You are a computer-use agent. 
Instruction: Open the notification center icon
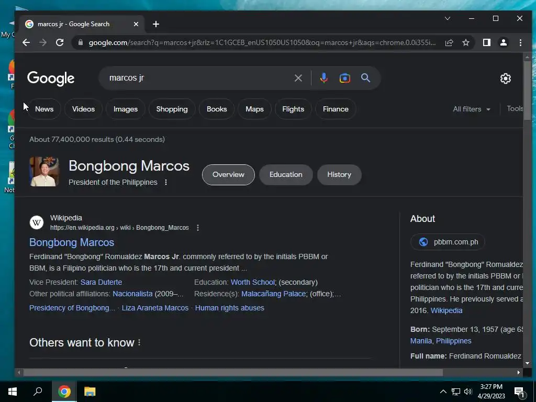coord(519,392)
